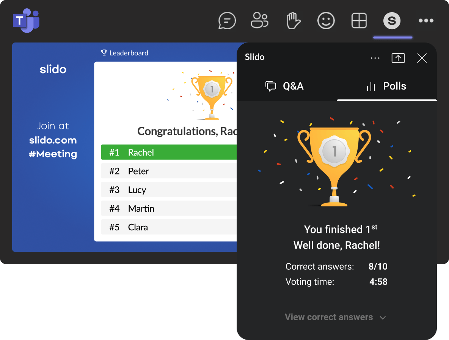This screenshot has height=340, width=449.
Task: Click the #Meeting event code
Action: [53, 154]
